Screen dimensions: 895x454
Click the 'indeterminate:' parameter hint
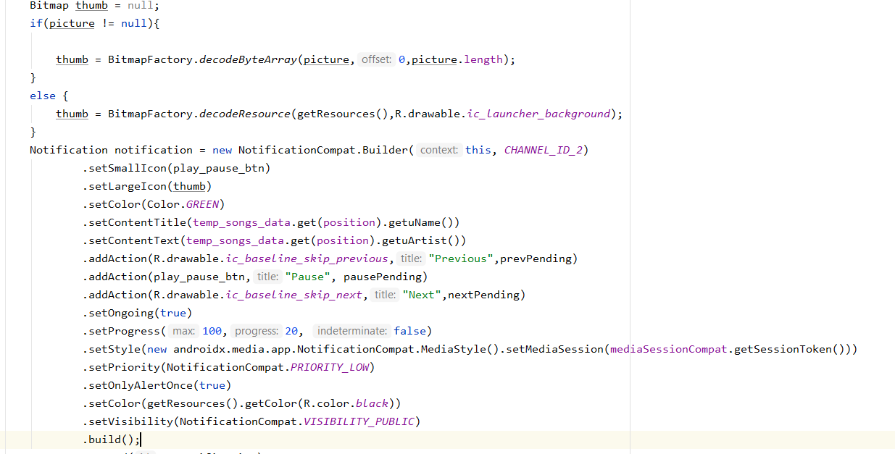point(352,331)
